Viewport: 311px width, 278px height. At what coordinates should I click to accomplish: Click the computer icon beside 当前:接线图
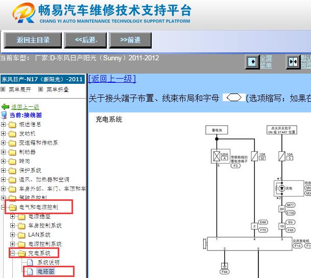(4, 115)
